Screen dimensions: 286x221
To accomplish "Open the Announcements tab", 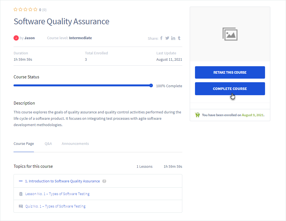I will point(75,144).
